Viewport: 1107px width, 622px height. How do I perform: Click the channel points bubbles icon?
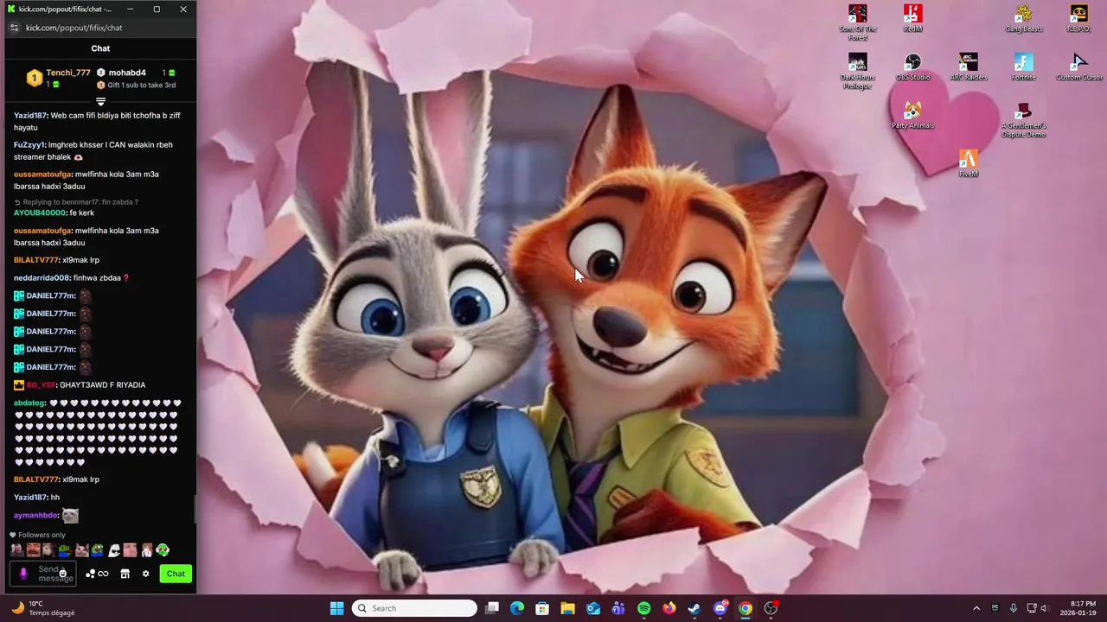(x=90, y=574)
